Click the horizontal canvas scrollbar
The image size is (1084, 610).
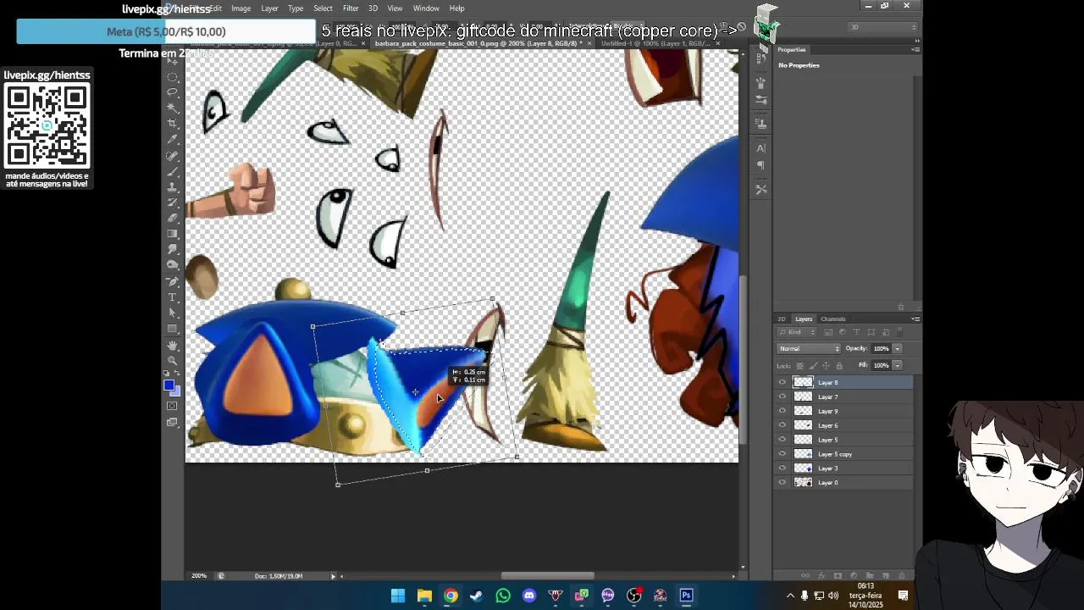(x=547, y=576)
